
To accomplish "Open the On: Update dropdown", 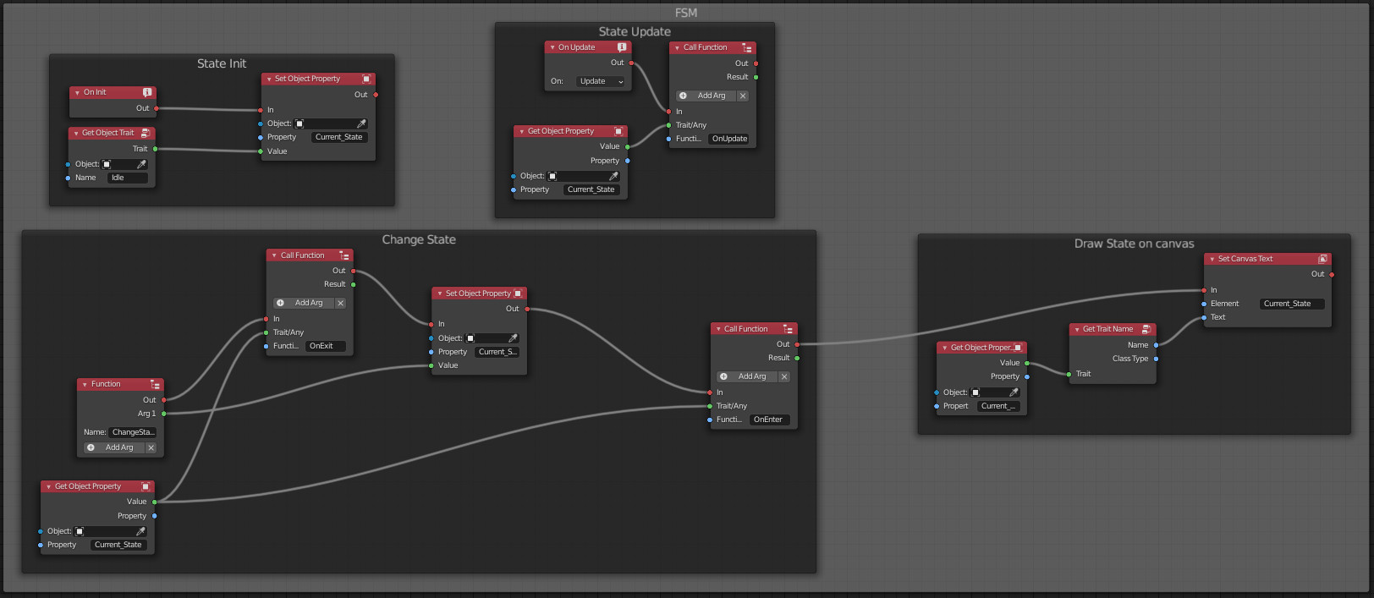I will [x=601, y=81].
